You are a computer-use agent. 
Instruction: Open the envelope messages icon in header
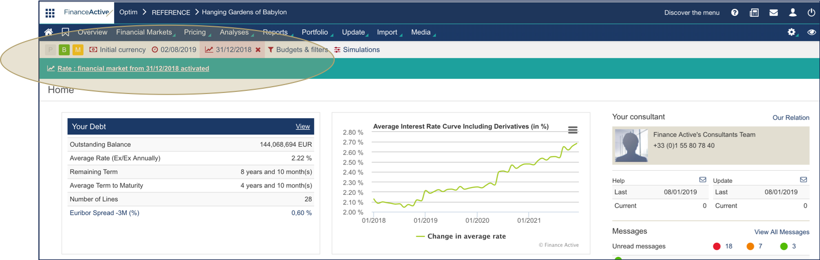[773, 13]
